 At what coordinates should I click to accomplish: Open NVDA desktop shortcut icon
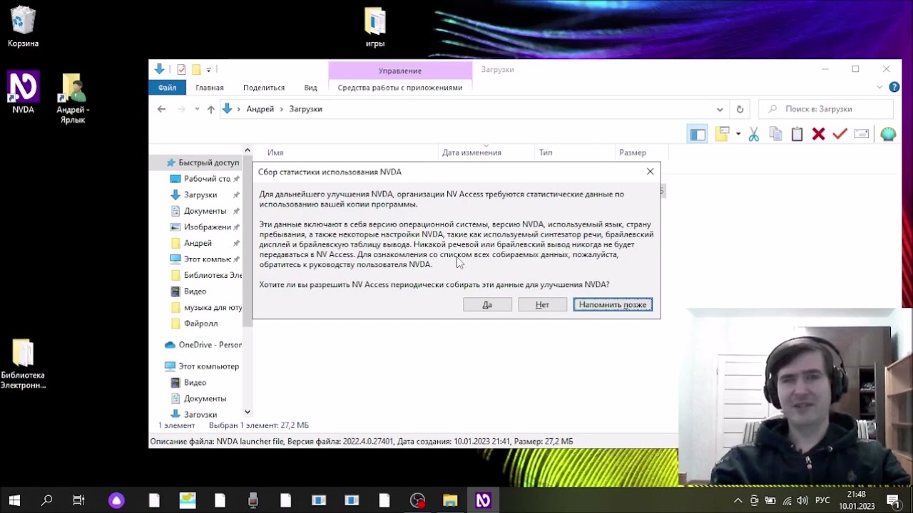click(x=23, y=93)
